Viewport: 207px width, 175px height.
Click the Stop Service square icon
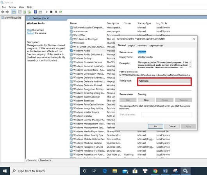pos(51,12)
